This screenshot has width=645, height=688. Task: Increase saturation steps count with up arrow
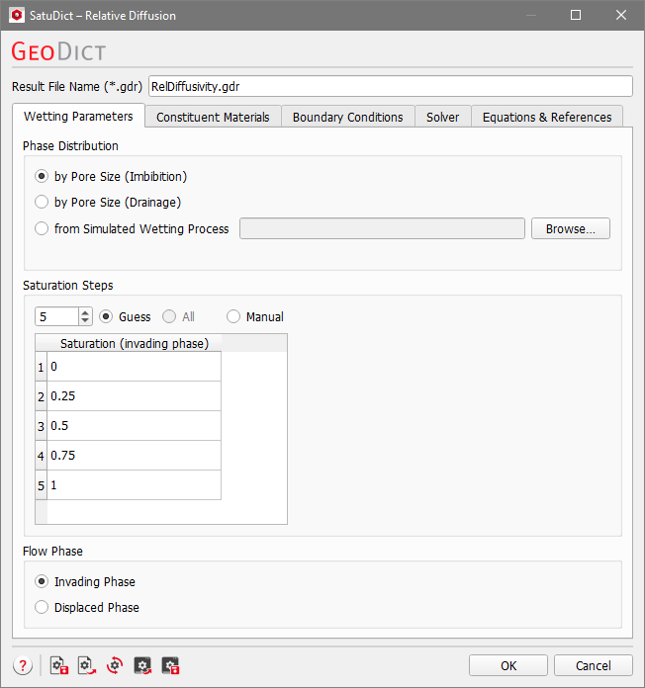(85, 312)
